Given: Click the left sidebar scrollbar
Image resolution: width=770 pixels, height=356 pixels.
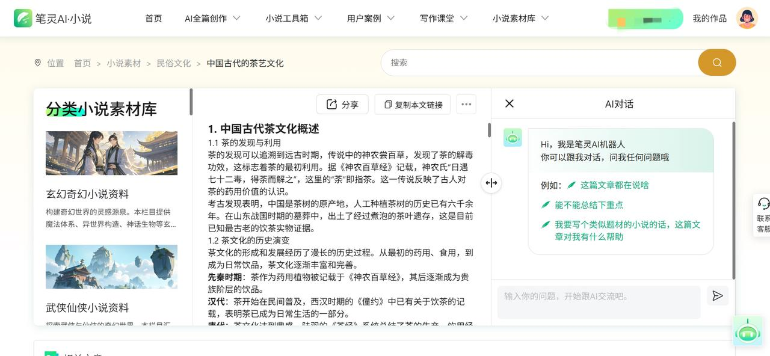Looking at the screenshot, I should [x=191, y=102].
